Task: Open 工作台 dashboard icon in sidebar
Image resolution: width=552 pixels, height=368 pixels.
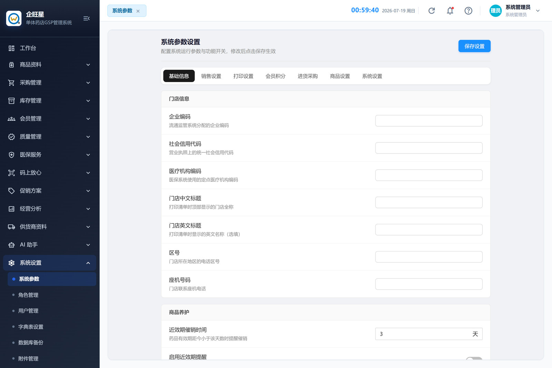Action: coord(11,48)
